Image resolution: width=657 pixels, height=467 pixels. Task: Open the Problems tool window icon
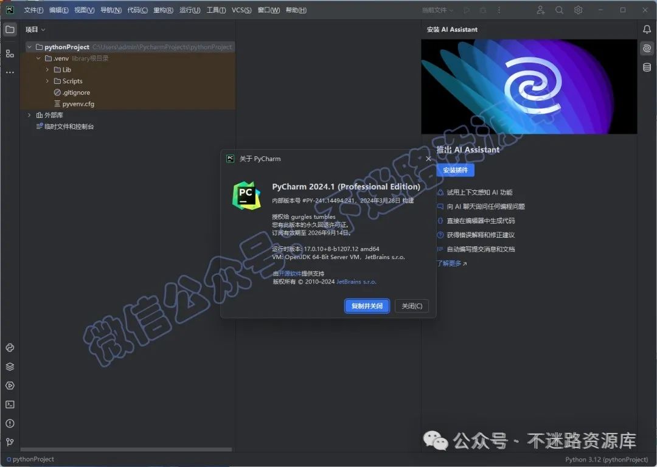point(10,423)
